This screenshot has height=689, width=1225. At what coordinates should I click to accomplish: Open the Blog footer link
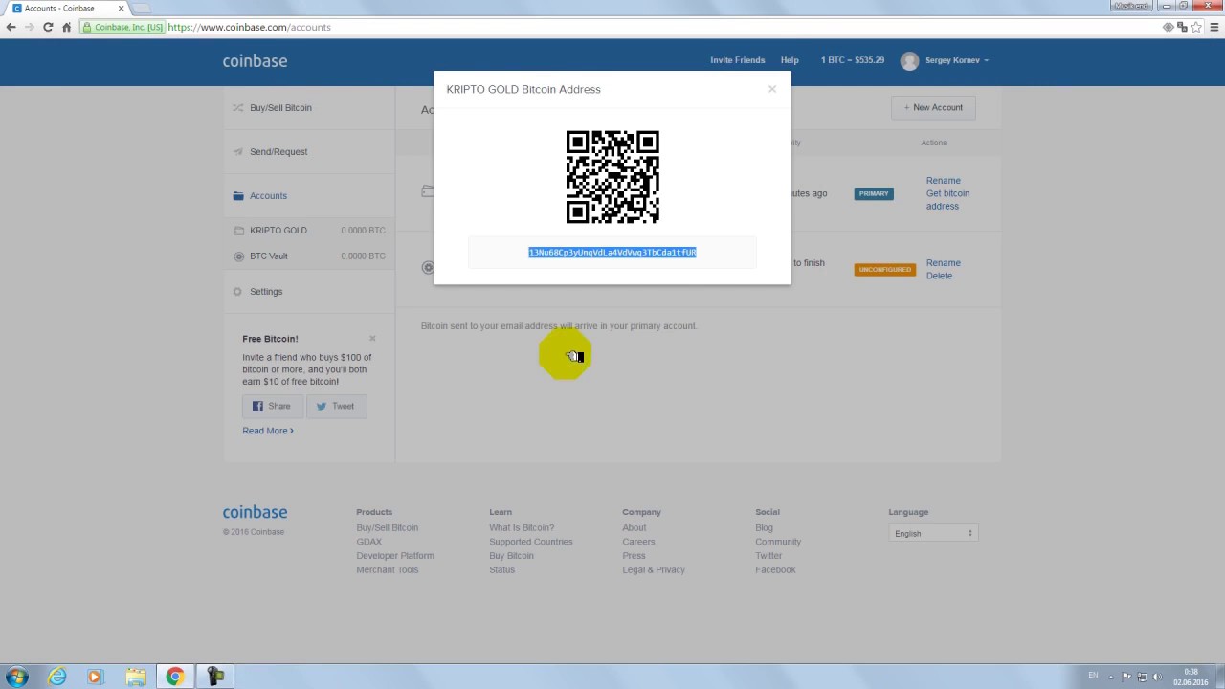764,528
